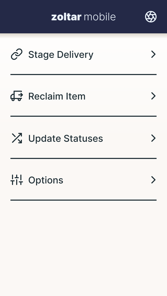Viewport: 167px width, 296px height.
Task: Click the sliders icon beside Options
Action: pyautogui.click(x=17, y=180)
